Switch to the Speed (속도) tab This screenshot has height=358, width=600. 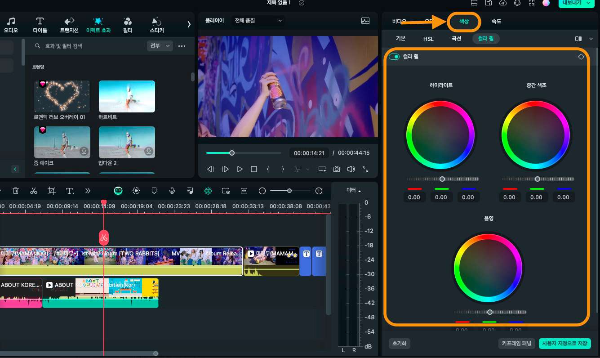496,21
